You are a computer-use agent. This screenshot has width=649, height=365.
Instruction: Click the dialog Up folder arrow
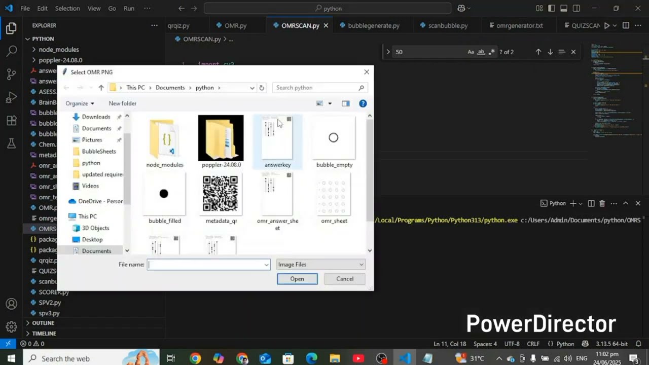[101, 88]
